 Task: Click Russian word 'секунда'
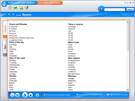pyautogui.click(x=72, y=27)
